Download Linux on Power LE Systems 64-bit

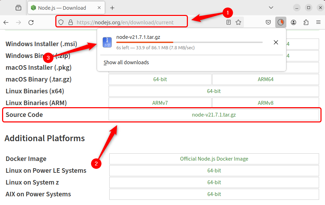coord(214,171)
